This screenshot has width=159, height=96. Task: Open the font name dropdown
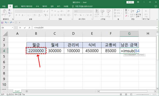pyautogui.click(x=36, y=11)
